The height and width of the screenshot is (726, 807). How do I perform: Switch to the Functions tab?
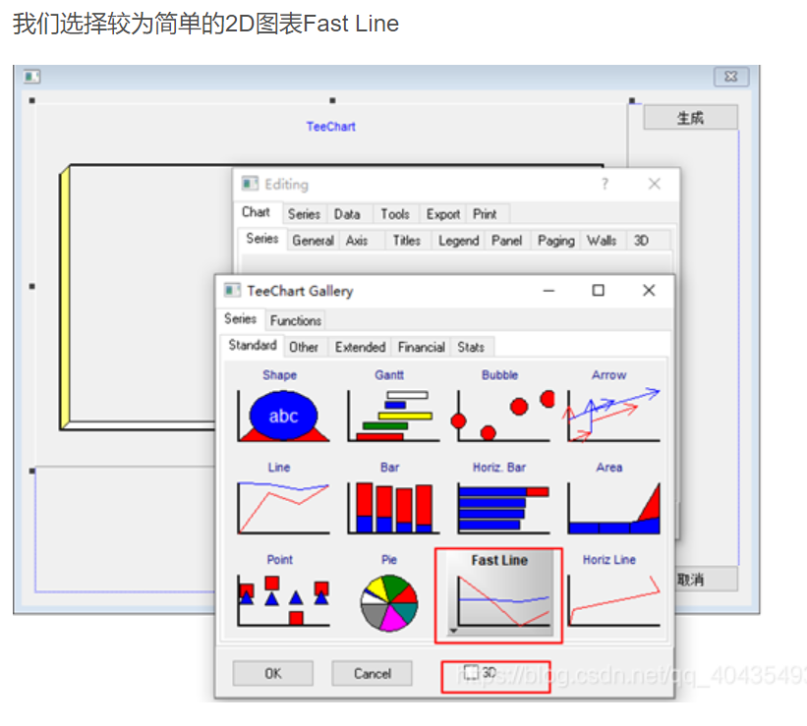pyautogui.click(x=296, y=320)
